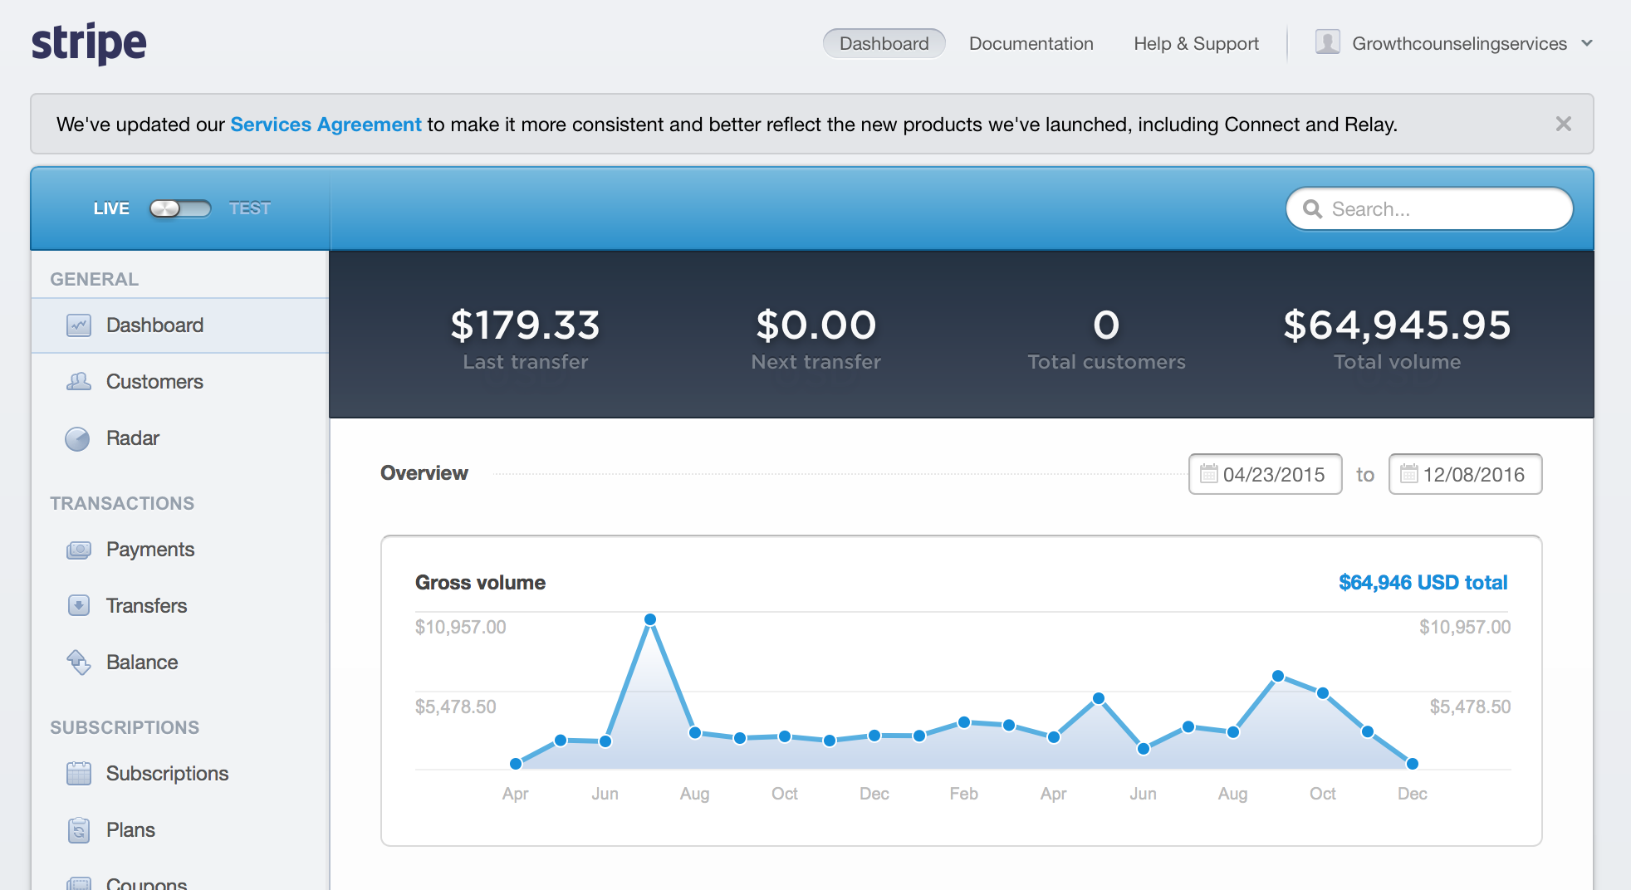Dismiss the Services Agreement notice
The width and height of the screenshot is (1631, 890).
(x=1564, y=124)
